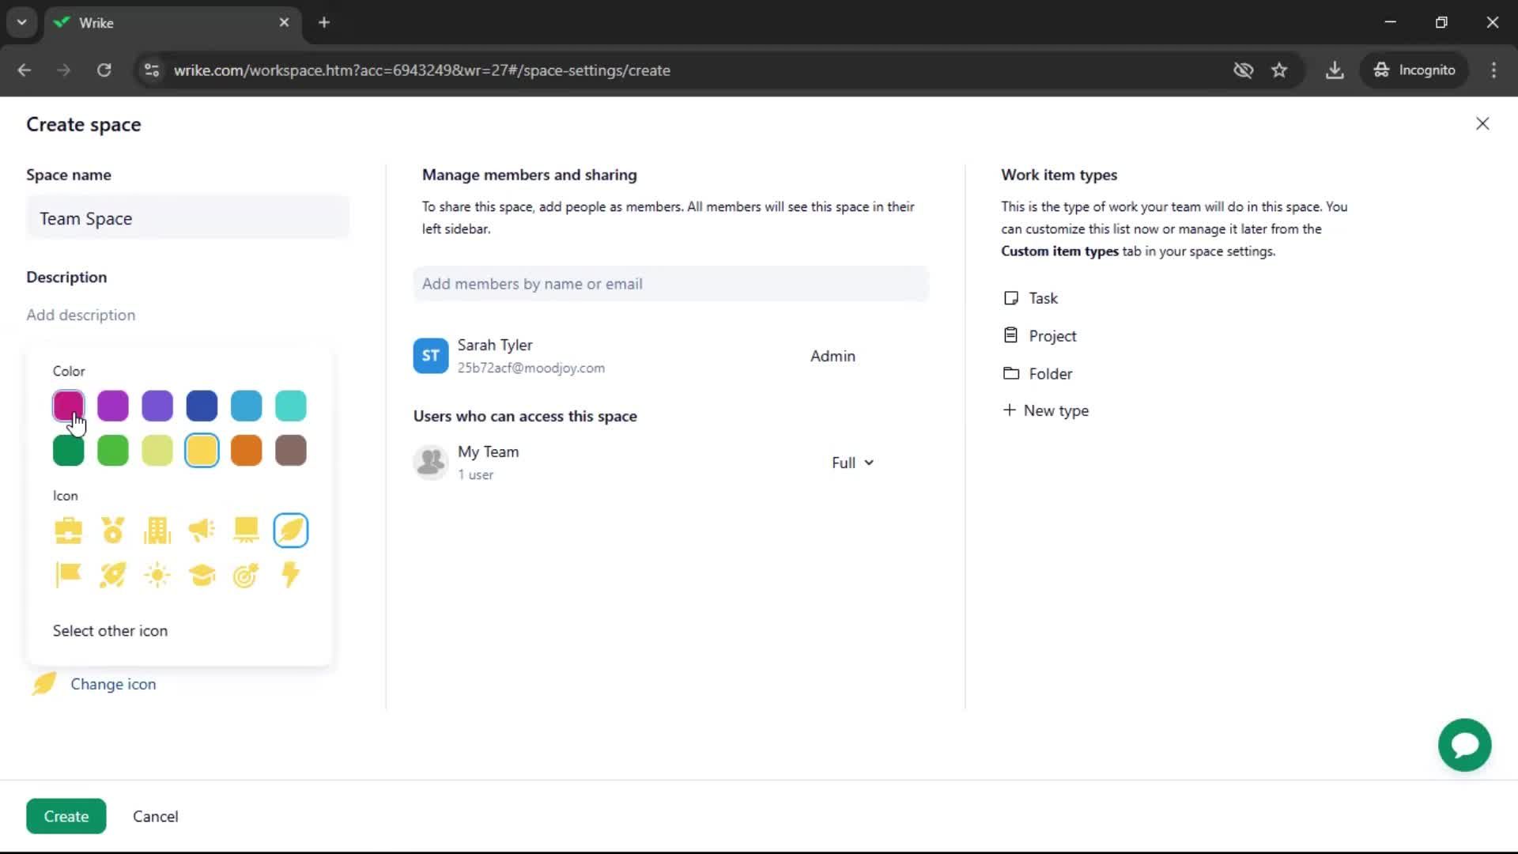This screenshot has width=1518, height=854.
Task: Add a New type work item
Action: click(x=1045, y=410)
